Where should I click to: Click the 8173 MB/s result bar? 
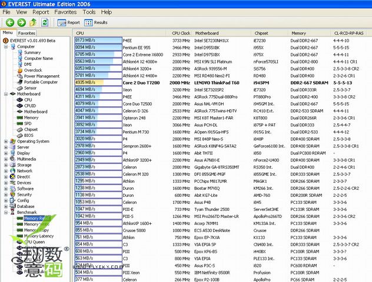pyautogui.click(x=98, y=41)
